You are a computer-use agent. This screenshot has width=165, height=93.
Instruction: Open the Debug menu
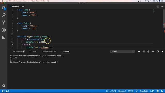pos(32,1)
